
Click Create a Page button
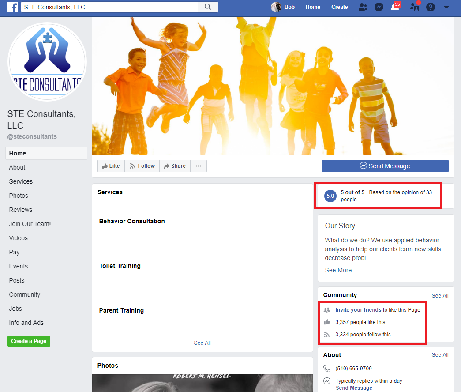(29, 341)
